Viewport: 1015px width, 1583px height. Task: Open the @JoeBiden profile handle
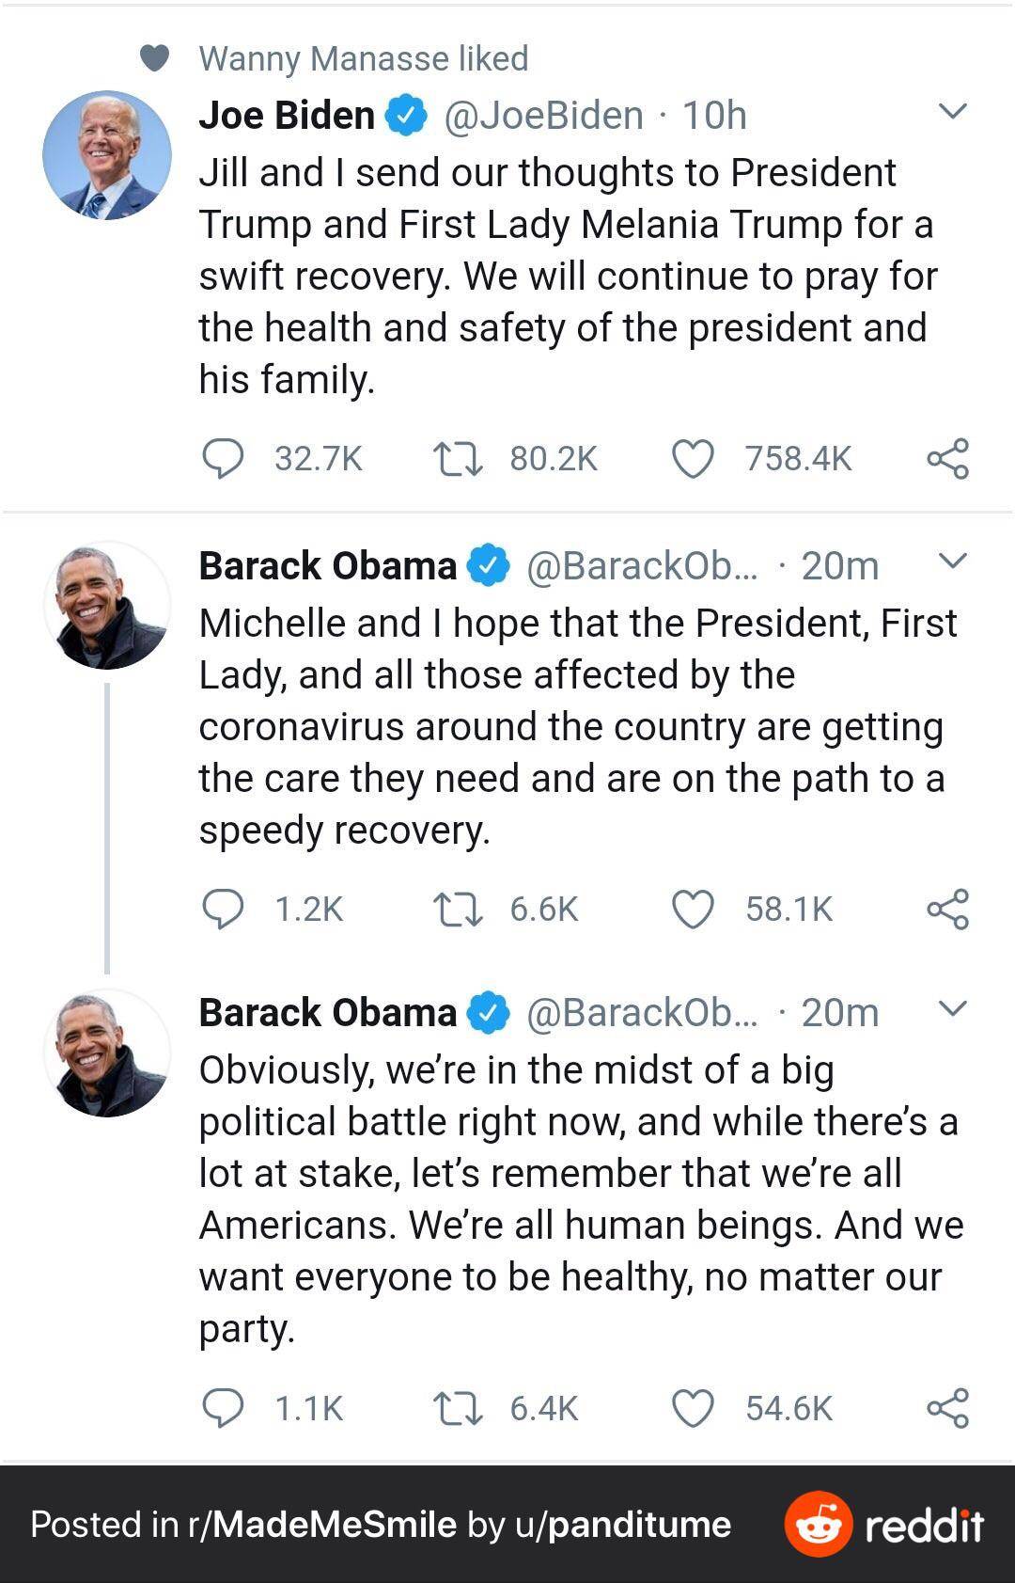click(x=543, y=116)
